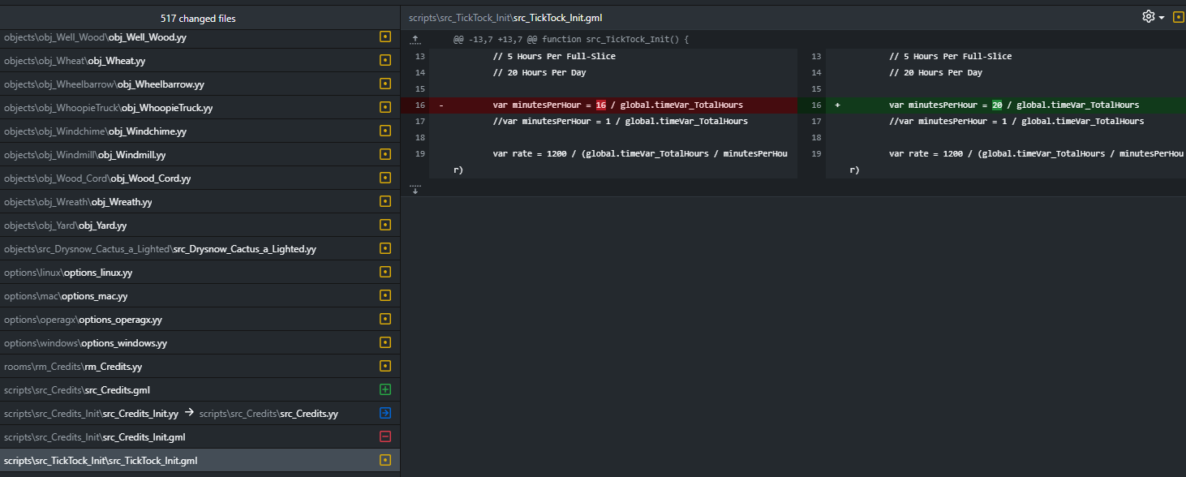Click modified status icon for obj_Wood_Cord.yy
Image resolution: width=1186 pixels, height=477 pixels.
click(x=385, y=178)
